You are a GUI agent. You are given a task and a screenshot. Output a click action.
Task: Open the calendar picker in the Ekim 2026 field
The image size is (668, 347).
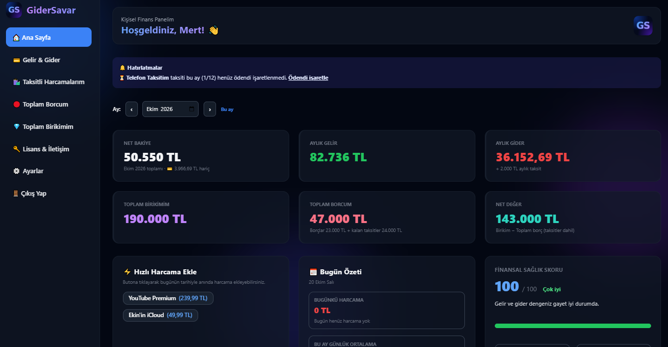tap(192, 109)
